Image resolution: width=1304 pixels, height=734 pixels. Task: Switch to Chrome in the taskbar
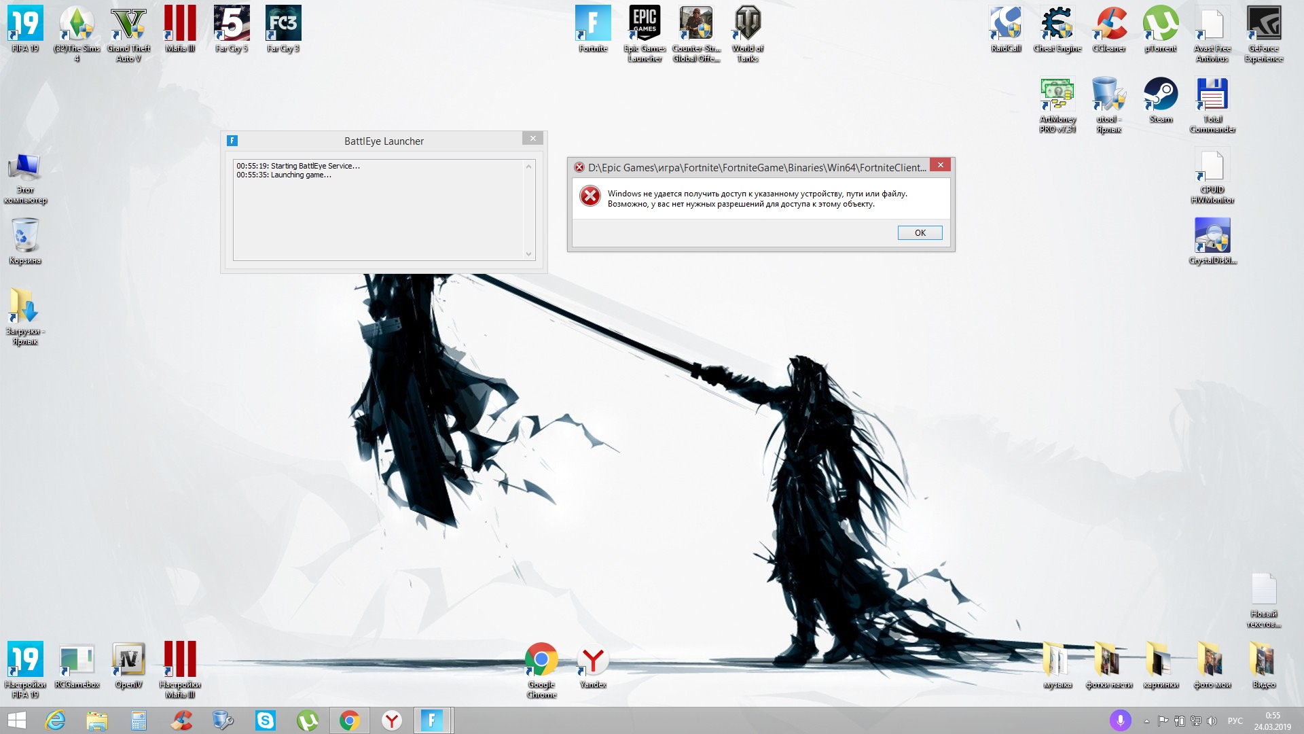click(350, 720)
